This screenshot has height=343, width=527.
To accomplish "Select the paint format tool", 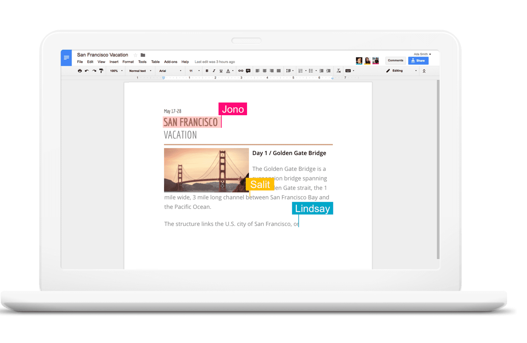I will (x=101, y=71).
